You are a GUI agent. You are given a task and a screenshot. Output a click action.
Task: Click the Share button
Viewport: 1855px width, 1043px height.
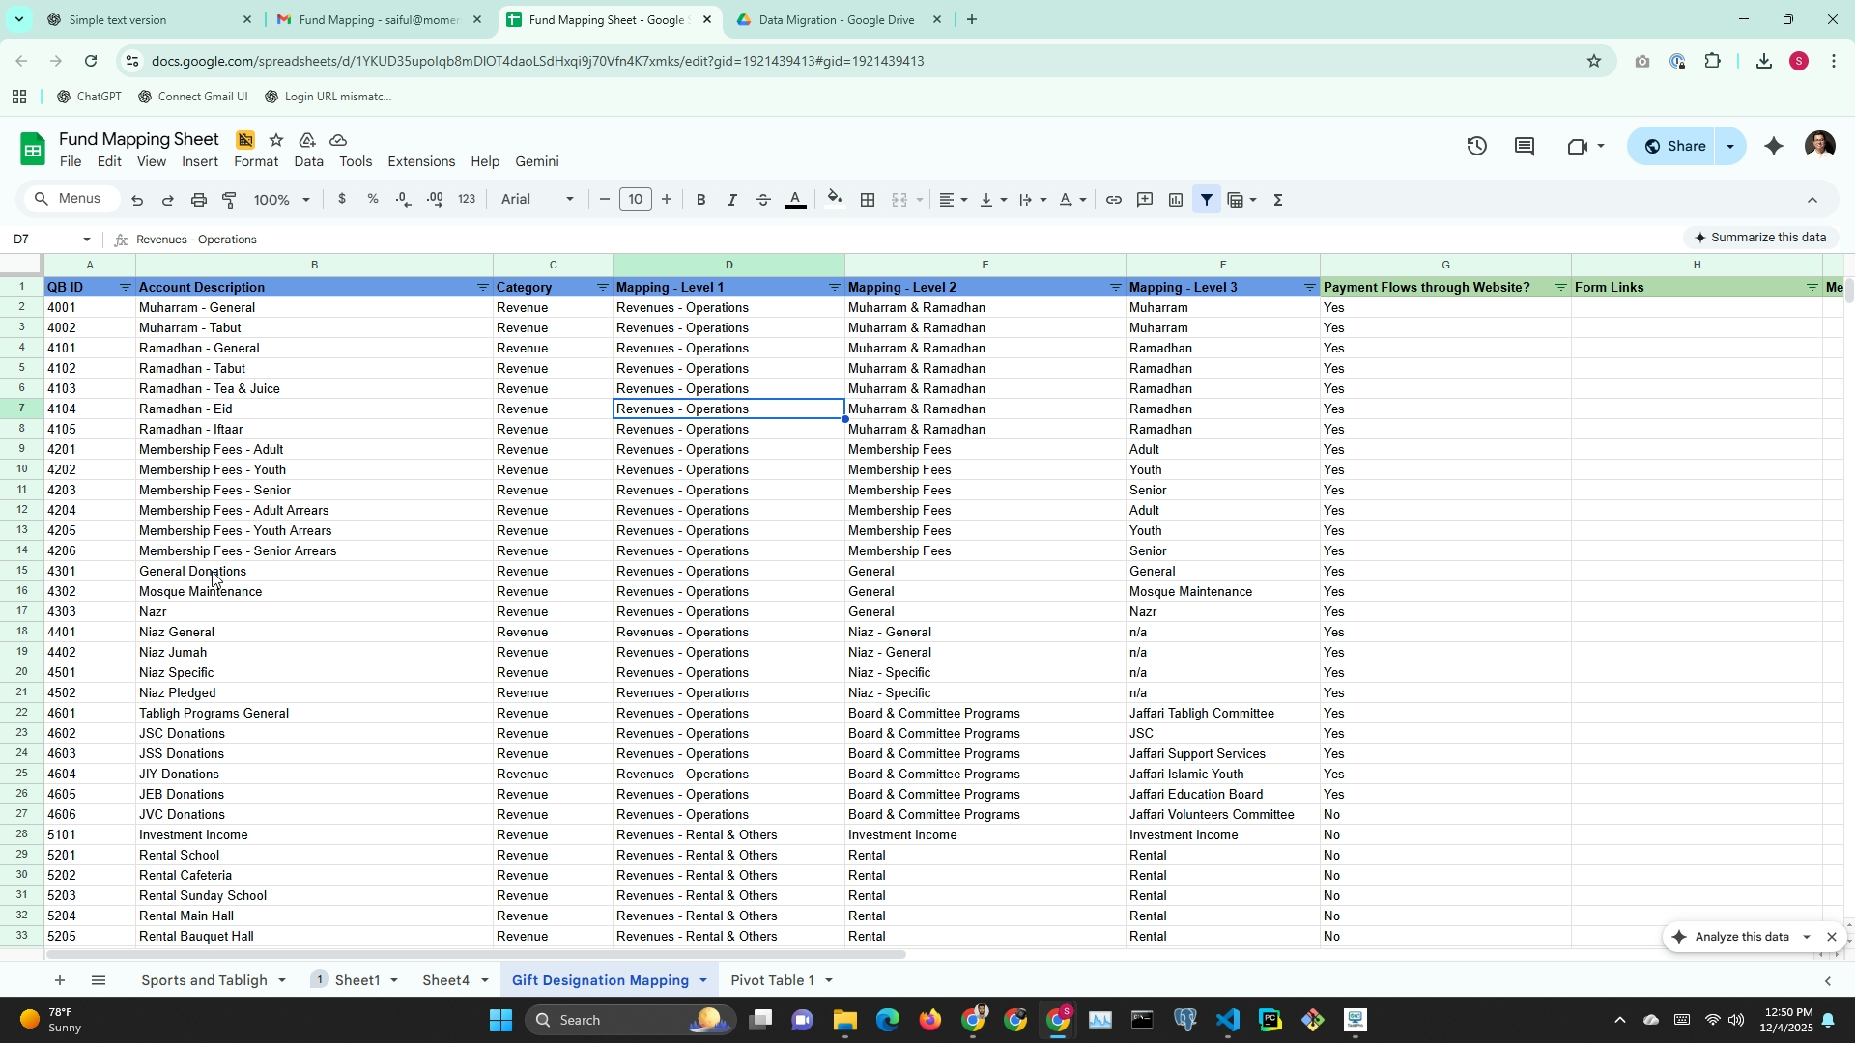tap(1675, 146)
